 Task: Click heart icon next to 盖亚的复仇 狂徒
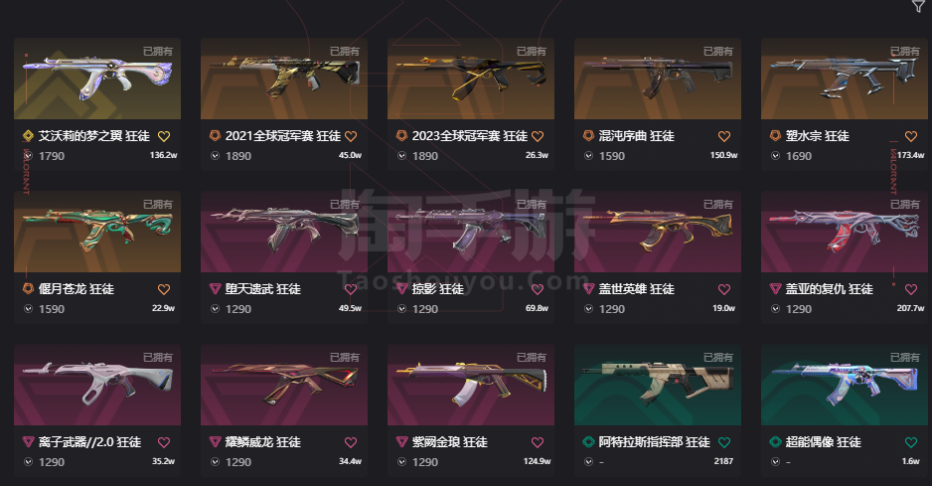pyautogui.click(x=911, y=289)
